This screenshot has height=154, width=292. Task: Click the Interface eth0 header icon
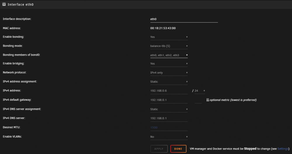point(4,4)
